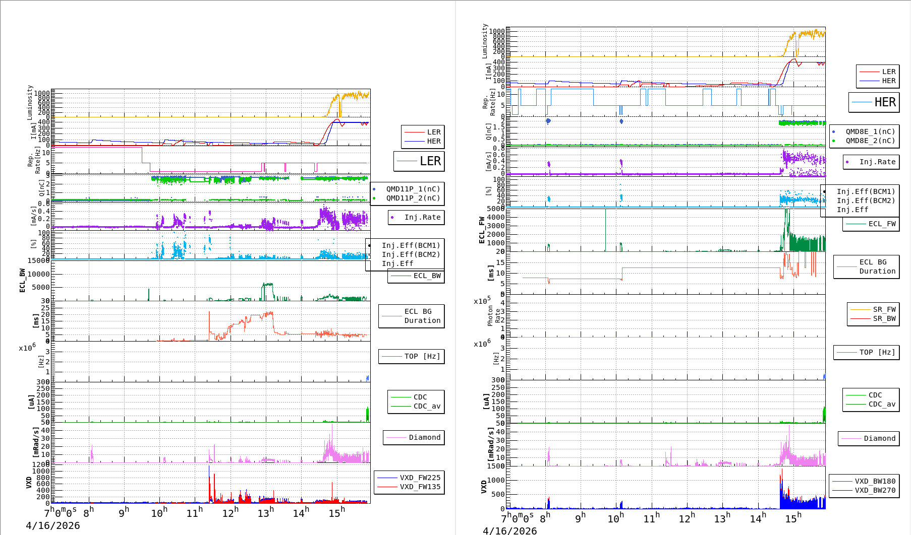Select Inj.Eff(BCM2) legend entry in right panel
This screenshot has height=535, width=911.
pos(866,200)
